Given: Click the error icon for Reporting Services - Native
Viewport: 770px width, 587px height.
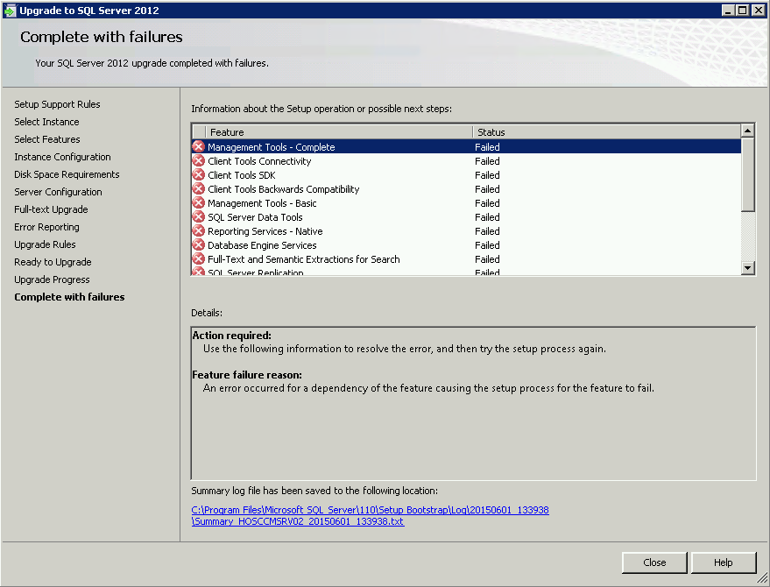Looking at the screenshot, I should (198, 231).
